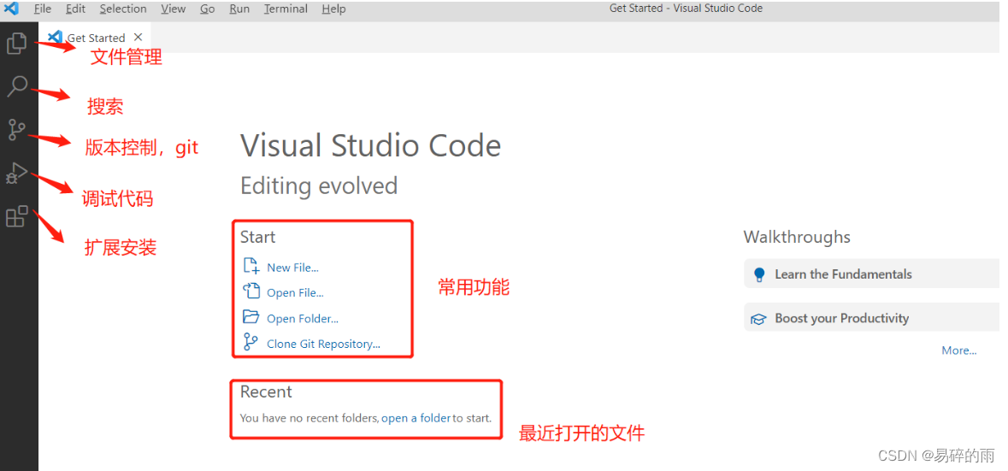Open the Help menu

click(333, 9)
